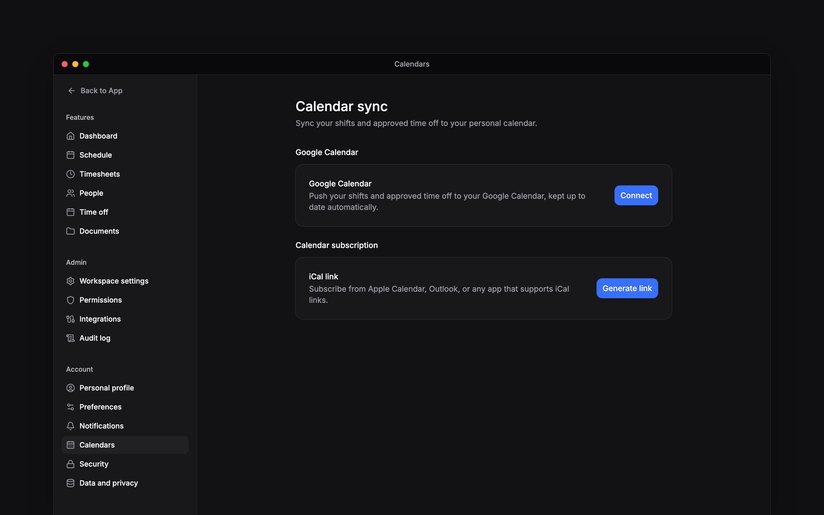The width and height of the screenshot is (824, 515).
Task: Click the Time off calendar icon
Action: click(71, 212)
